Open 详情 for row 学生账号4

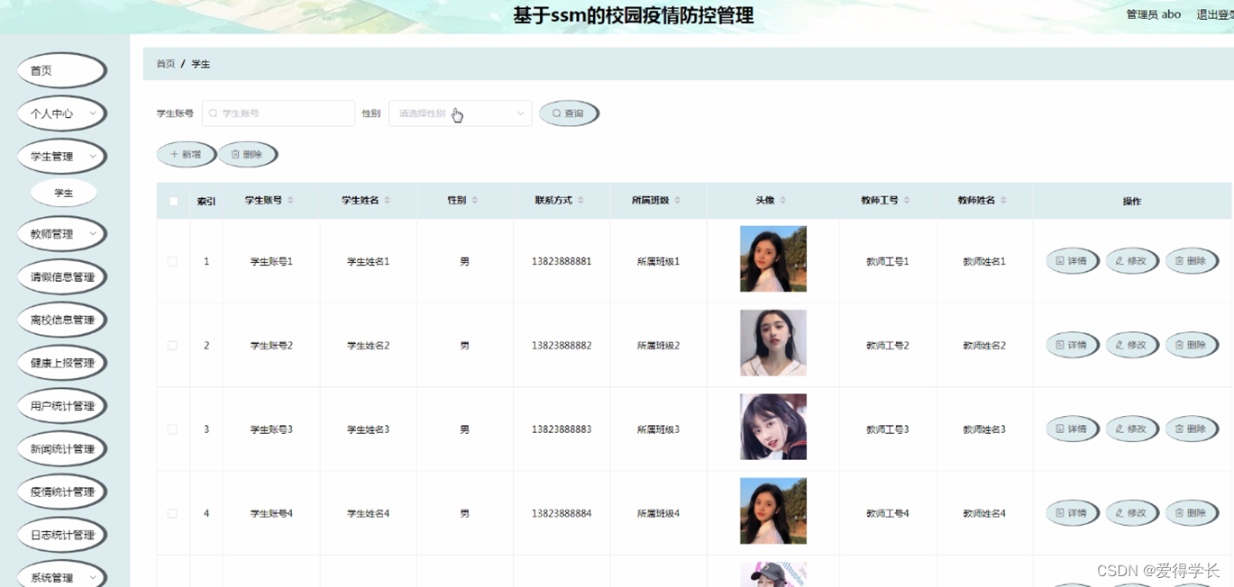1073,513
